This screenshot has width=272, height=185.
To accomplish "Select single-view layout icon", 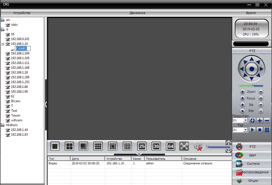I will pos(55,146).
